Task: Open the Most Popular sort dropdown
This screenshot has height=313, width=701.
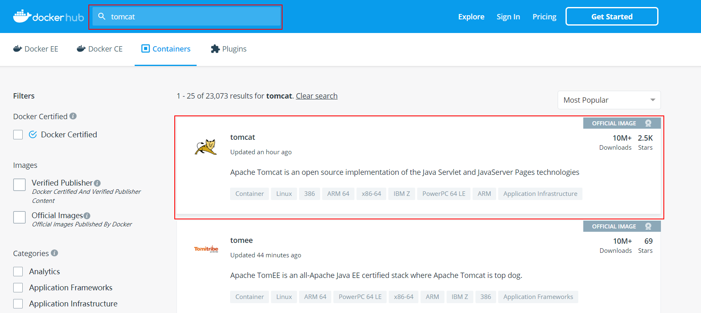Action: click(609, 100)
